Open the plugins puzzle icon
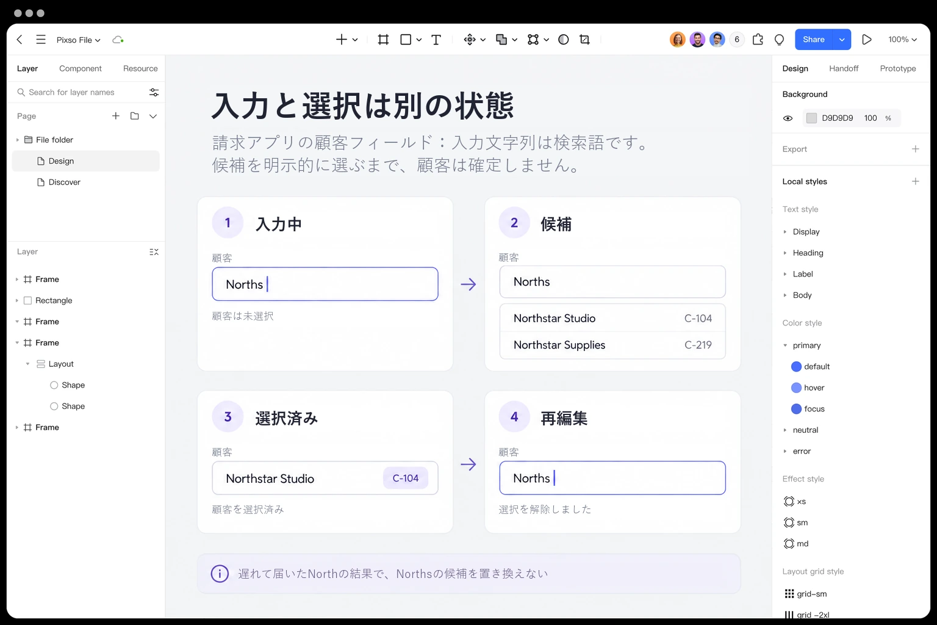The height and width of the screenshot is (625, 937). pos(758,40)
